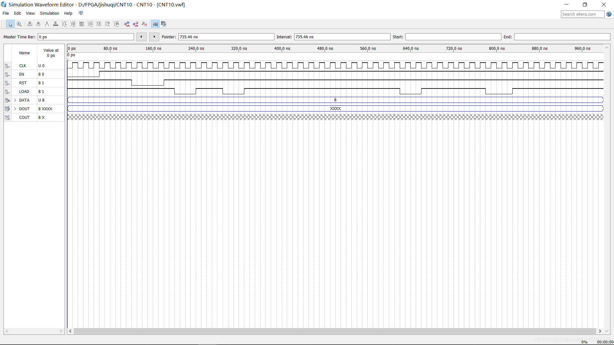The image size is (614, 345).
Task: Click the EN input pin icon
Action: (7, 74)
